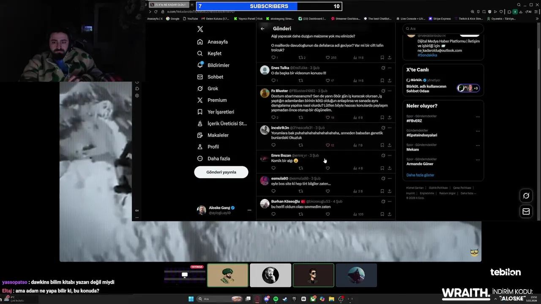Share Enes Tulka's tweet
Image resolution: width=541 pixels, height=304 pixels.
[x=389, y=80]
